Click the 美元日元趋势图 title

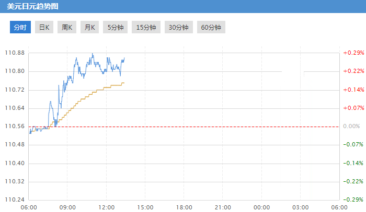coord(32,7)
